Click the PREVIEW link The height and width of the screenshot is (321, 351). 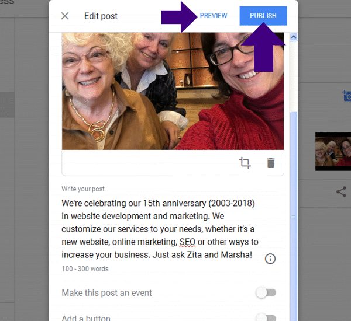pyautogui.click(x=214, y=16)
